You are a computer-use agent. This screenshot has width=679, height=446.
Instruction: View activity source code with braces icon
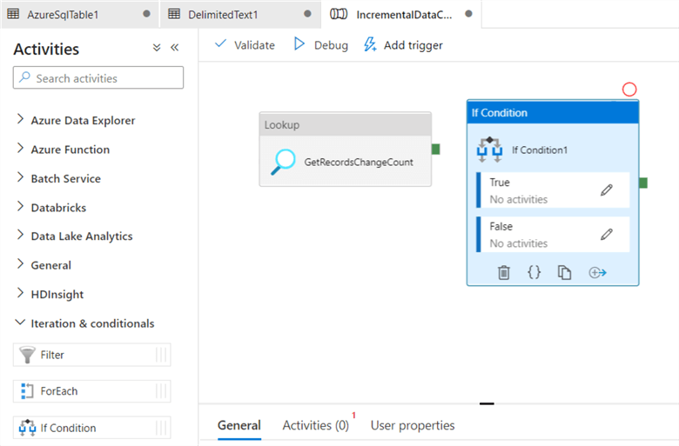534,272
